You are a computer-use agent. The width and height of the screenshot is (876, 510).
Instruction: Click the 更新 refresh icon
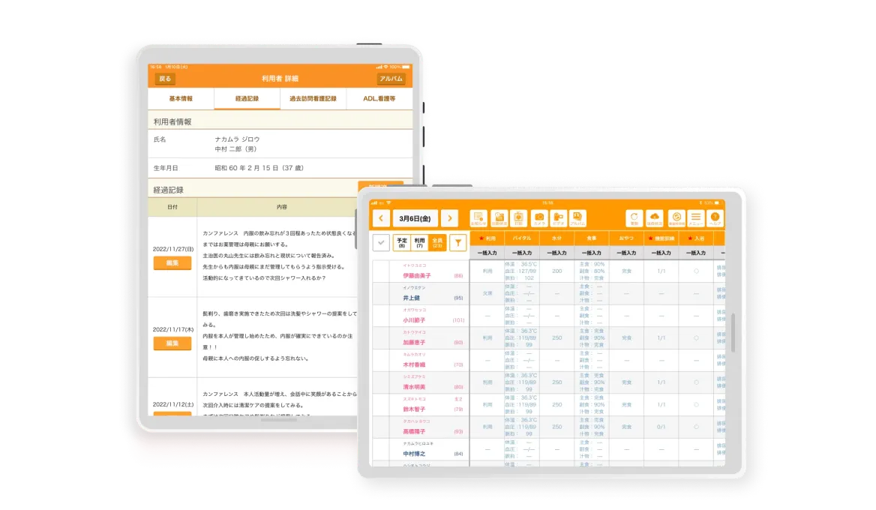point(634,218)
